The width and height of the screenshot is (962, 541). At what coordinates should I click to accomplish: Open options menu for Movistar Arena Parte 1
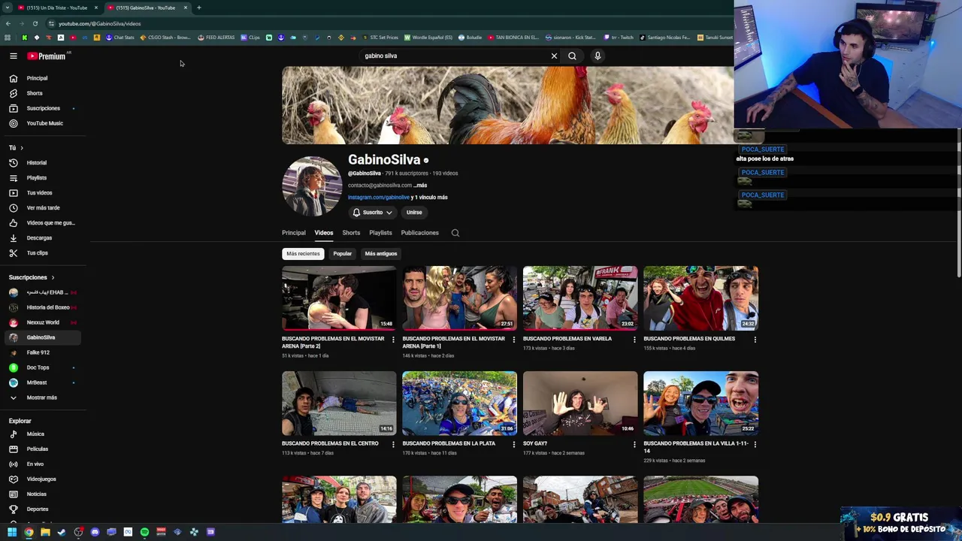[x=514, y=340]
